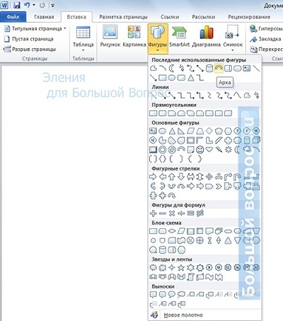This screenshot has width=283, height=321.
Task: Insert the 5-point star shape
Action: pos(181,267)
